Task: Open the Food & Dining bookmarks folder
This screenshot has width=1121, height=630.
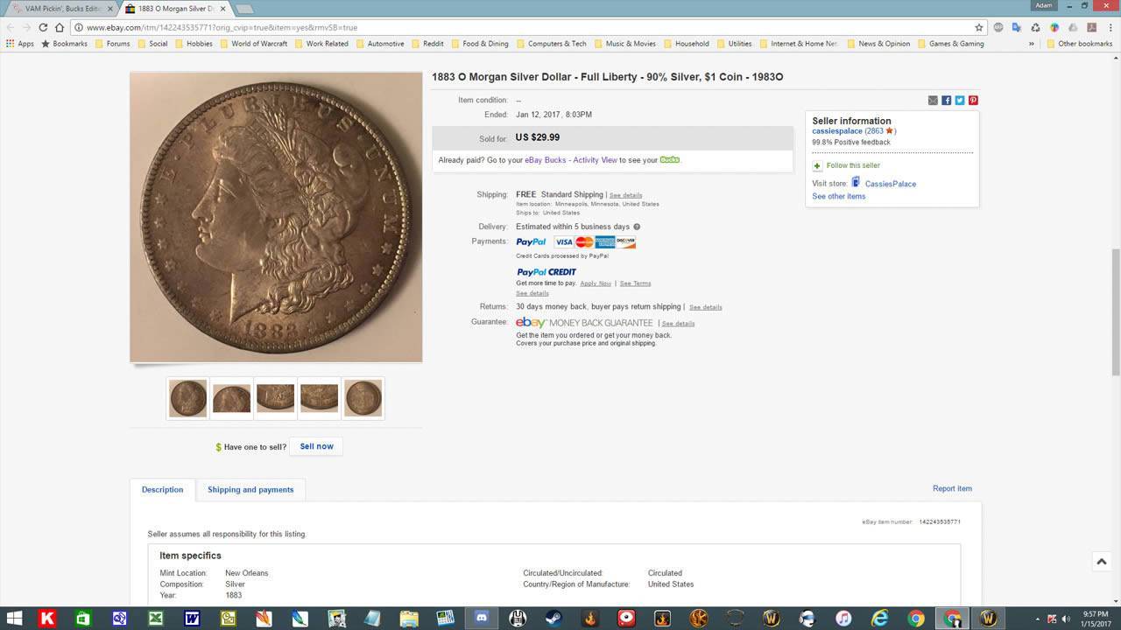Action: (x=479, y=44)
